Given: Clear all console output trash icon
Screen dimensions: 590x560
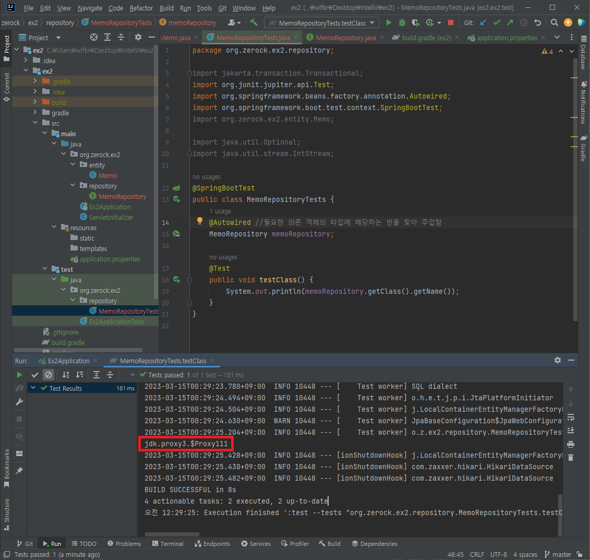Looking at the screenshot, I should [x=570, y=457].
